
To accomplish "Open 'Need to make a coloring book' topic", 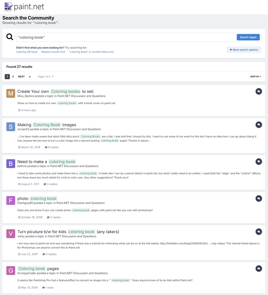I will coord(47,162).
